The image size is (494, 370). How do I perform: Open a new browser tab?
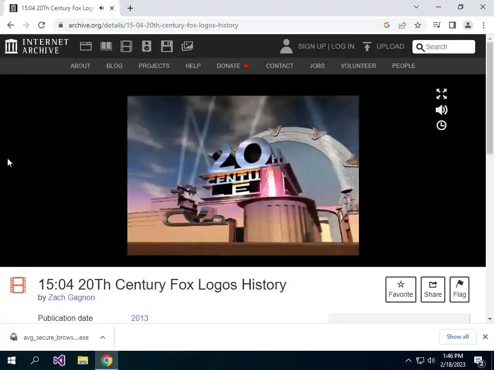(130, 8)
